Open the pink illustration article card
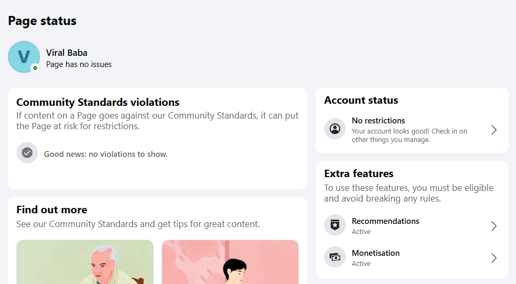Viewport: 516px width, 284px height. pyautogui.click(x=230, y=262)
